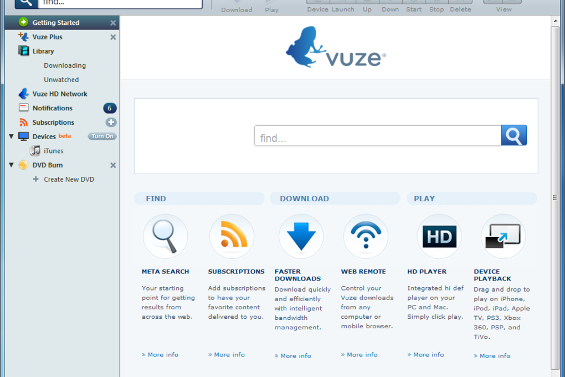Image resolution: width=565 pixels, height=377 pixels.
Task: Show the Unwatched list
Action: 61,80
